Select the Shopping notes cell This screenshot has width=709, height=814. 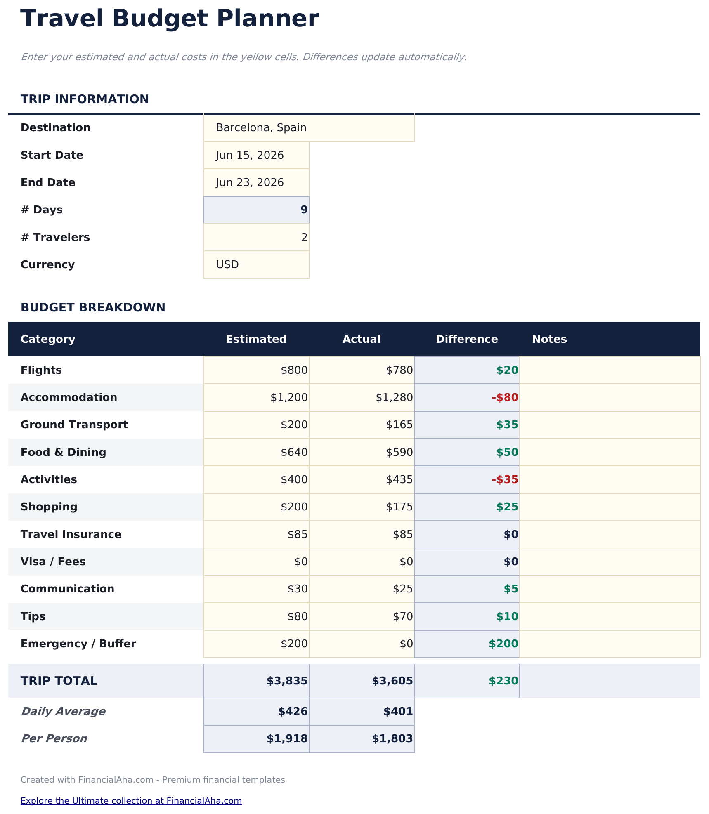610,507
